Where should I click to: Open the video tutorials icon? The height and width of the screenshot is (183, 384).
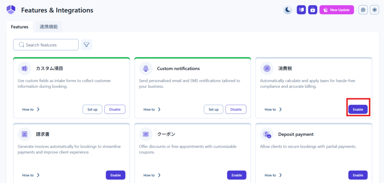(313, 10)
